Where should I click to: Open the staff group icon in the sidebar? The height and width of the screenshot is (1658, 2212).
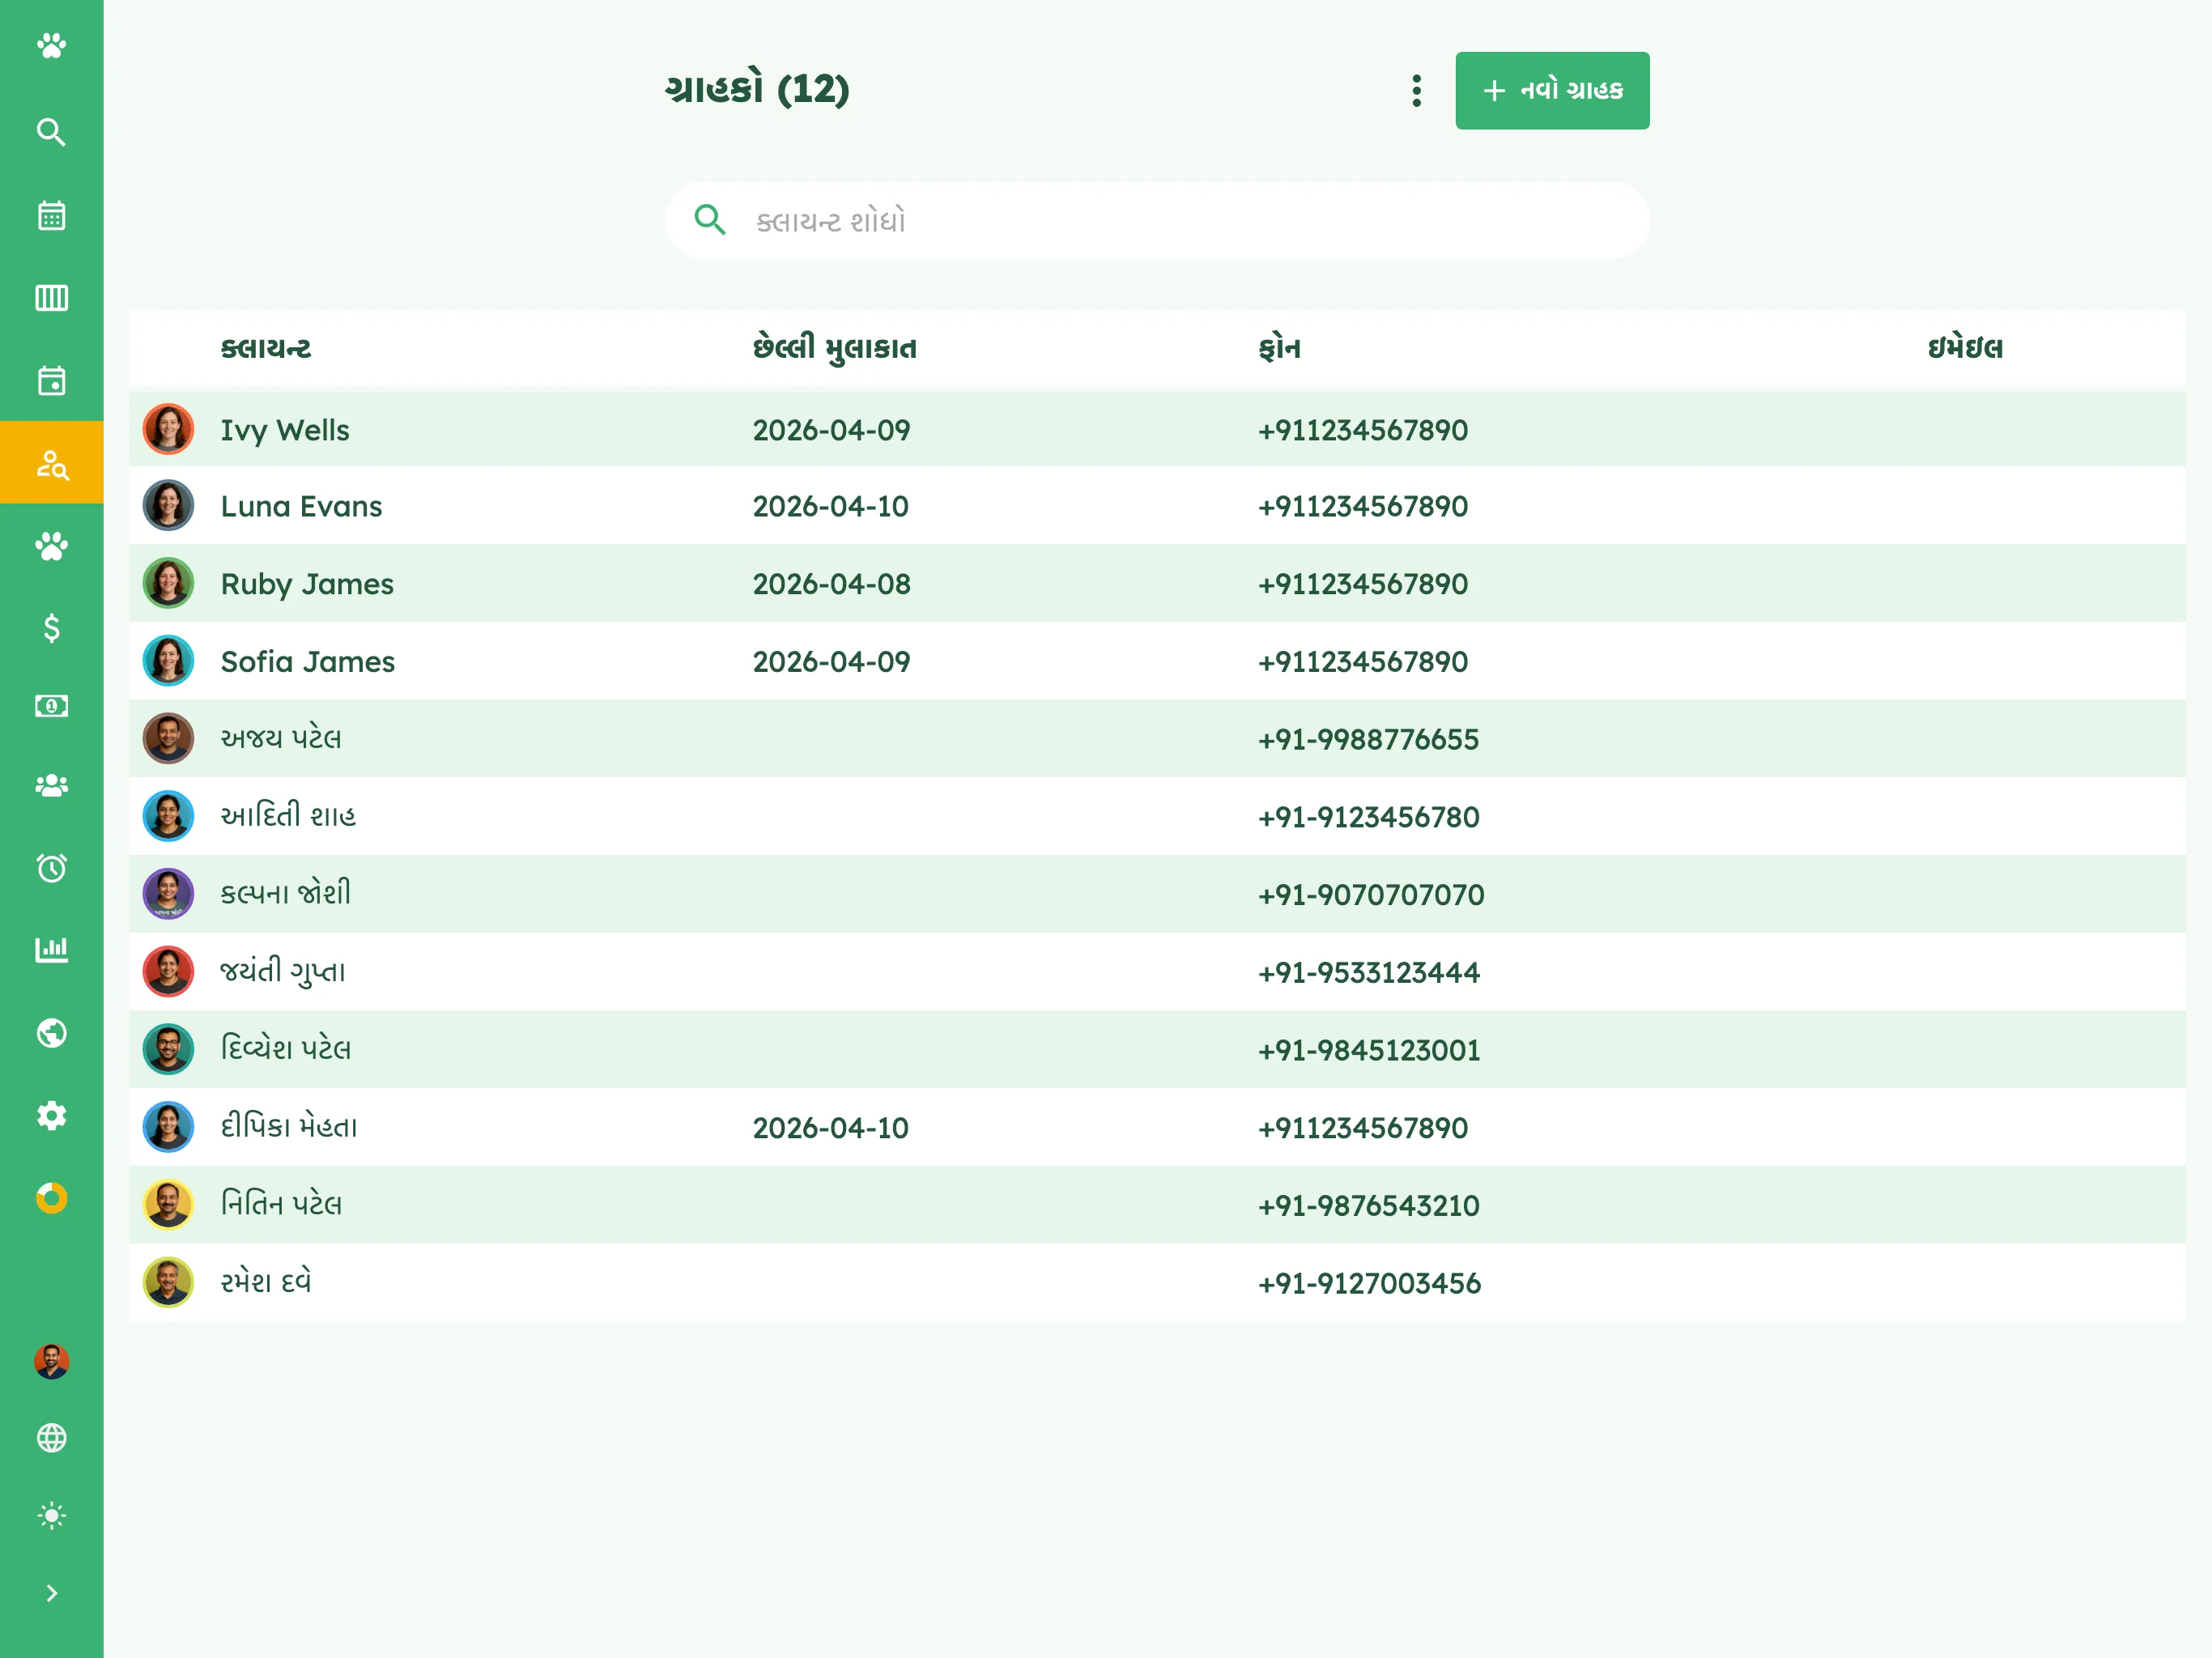[51, 786]
